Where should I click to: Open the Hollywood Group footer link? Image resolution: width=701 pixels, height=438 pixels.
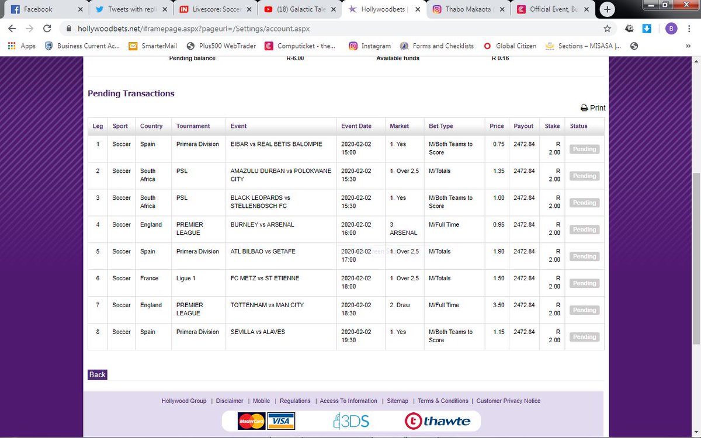184,401
